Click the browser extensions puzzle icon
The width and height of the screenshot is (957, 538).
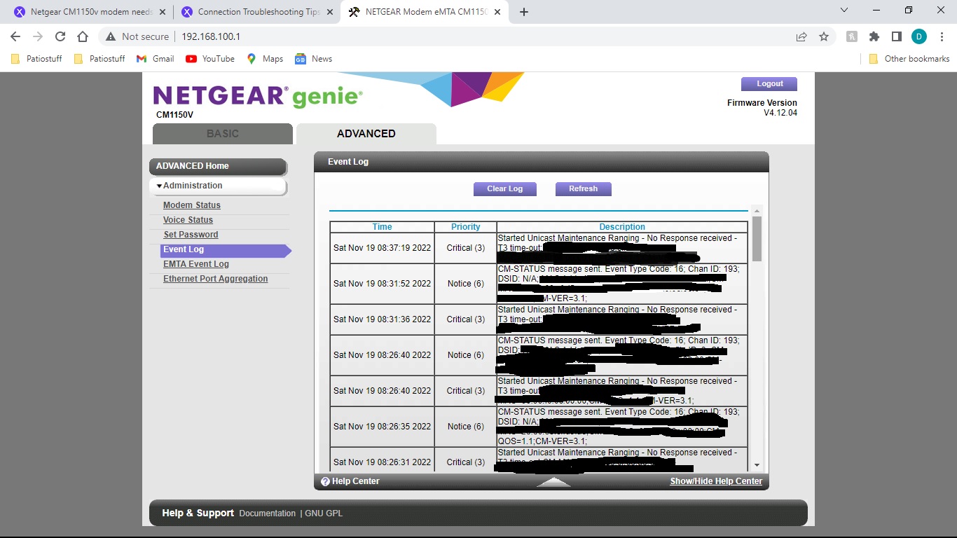874,36
